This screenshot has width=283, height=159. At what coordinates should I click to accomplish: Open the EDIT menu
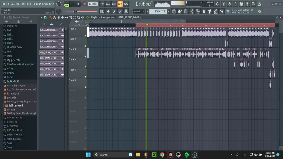[8, 4]
